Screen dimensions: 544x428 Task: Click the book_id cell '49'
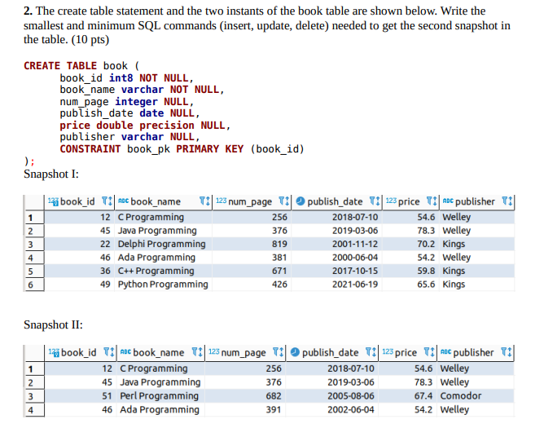tap(80, 285)
